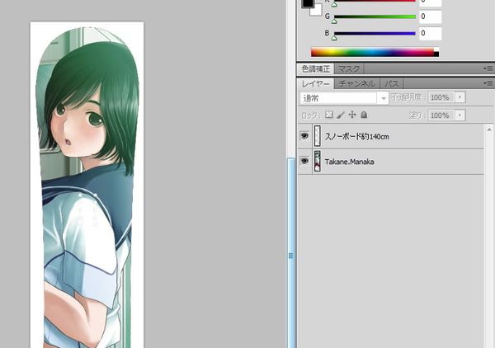Click the G channel value field
This screenshot has width=495, height=348.
430,16
